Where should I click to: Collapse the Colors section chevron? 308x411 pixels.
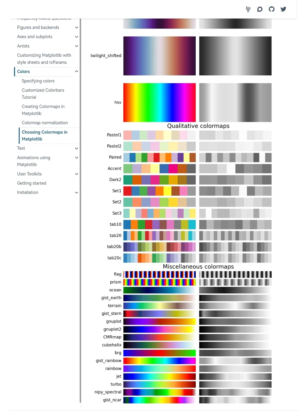[76, 71]
